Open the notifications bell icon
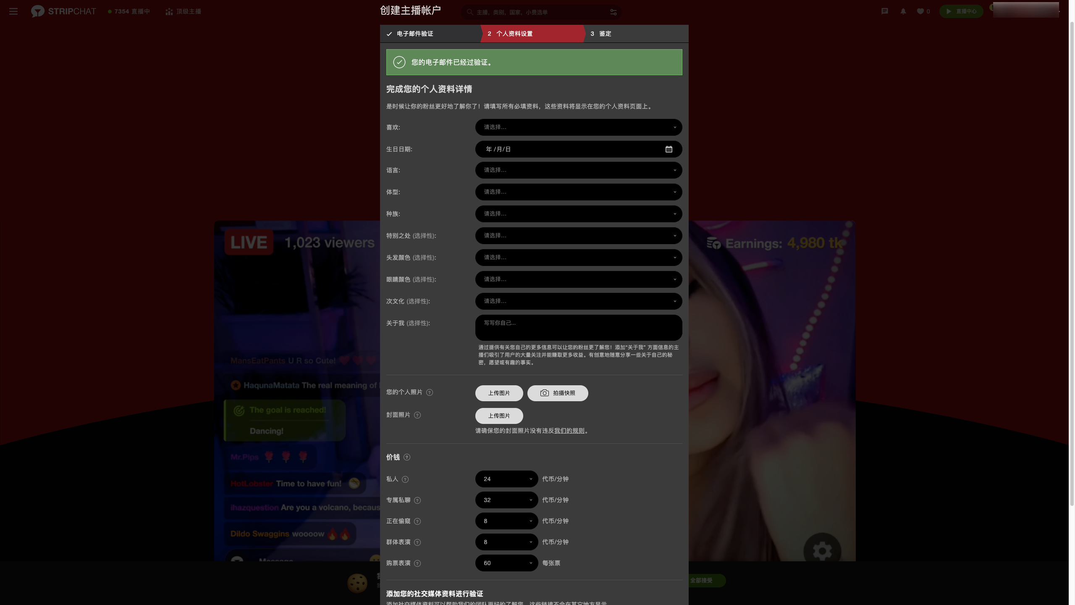Screen dimensions: 1075x605 [903, 11]
